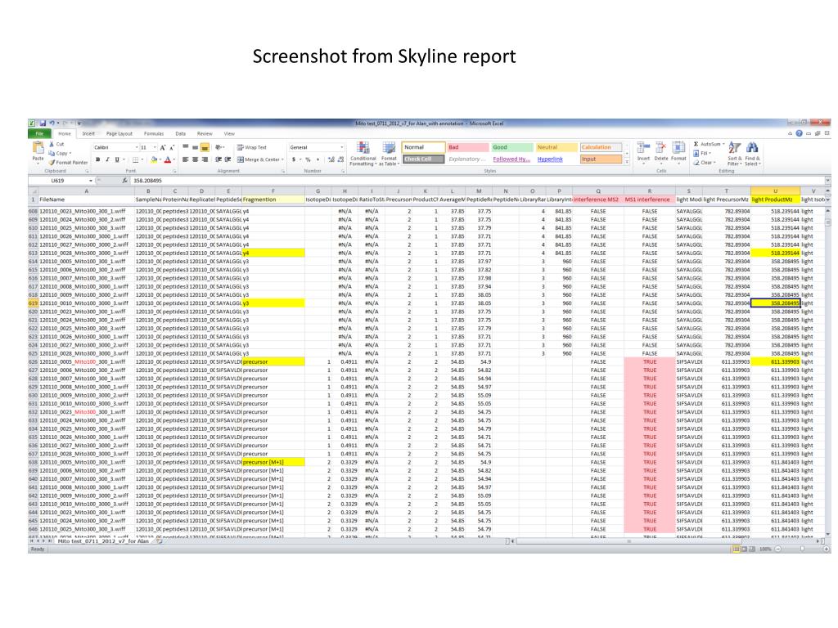Screen dimensions: 838x628
Task: Click the Increase Font Size icon
Action: point(163,147)
